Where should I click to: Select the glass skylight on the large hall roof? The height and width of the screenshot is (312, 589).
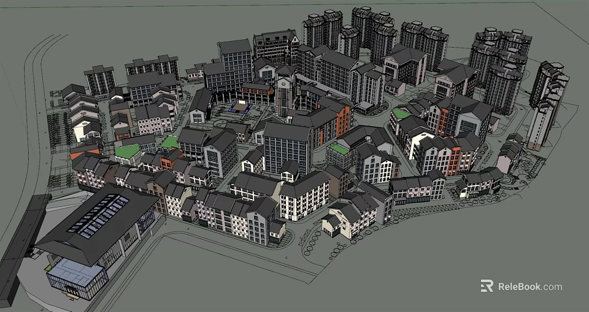pyautogui.click(x=98, y=216)
